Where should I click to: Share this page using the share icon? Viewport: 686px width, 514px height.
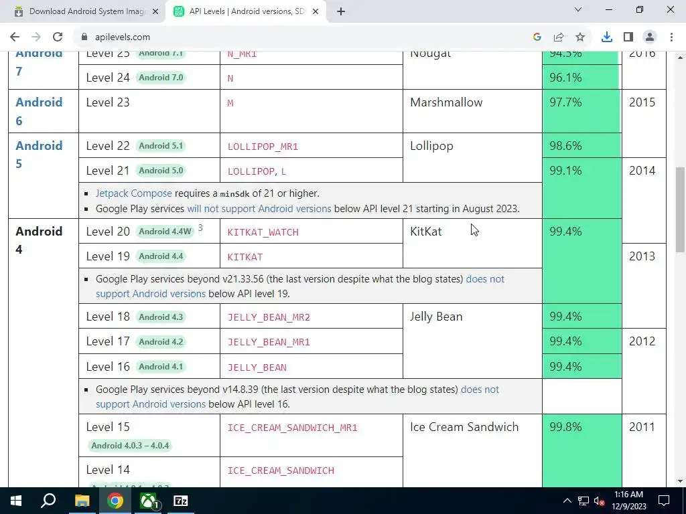pyautogui.click(x=559, y=37)
